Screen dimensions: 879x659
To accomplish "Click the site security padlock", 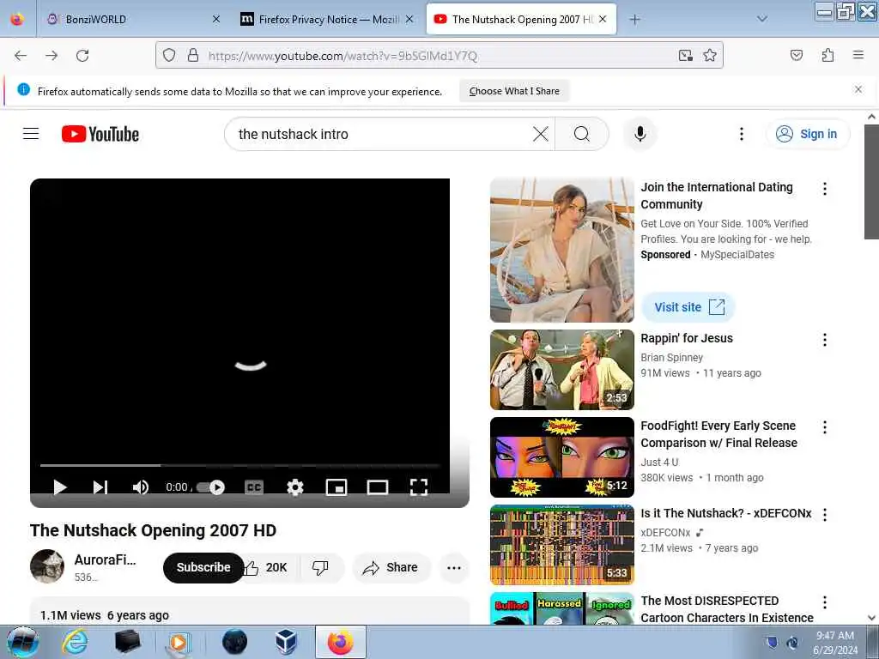I will click(x=193, y=56).
